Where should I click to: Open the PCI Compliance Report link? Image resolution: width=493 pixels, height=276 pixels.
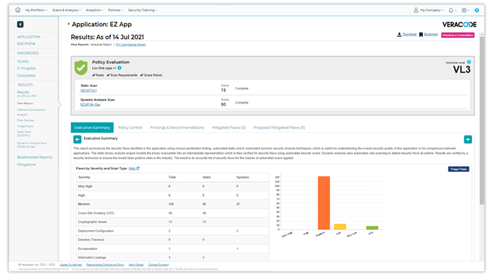click(x=130, y=44)
